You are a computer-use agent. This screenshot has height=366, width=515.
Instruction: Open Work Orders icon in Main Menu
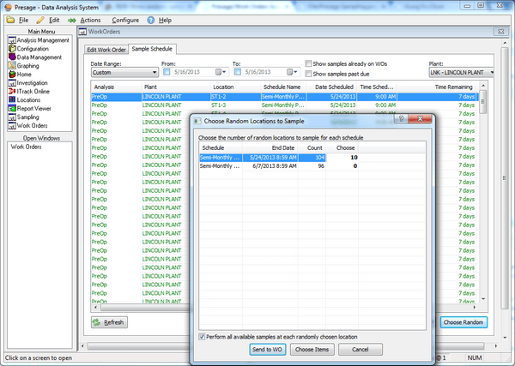(x=12, y=126)
